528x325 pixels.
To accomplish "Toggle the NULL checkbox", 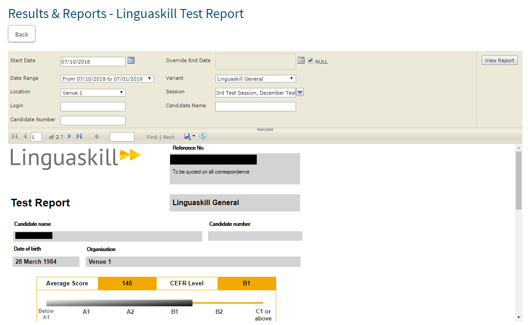I will pyautogui.click(x=310, y=61).
